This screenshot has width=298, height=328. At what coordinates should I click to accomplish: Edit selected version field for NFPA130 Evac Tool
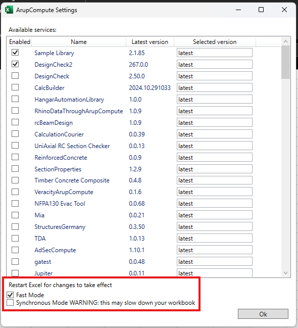point(215,203)
